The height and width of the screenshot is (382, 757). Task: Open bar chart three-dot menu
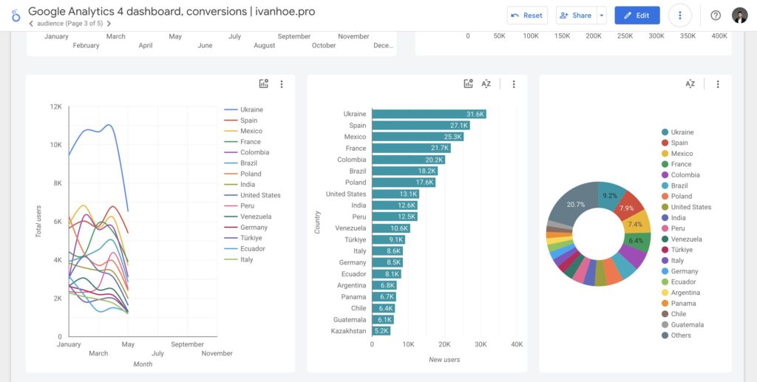(x=514, y=84)
